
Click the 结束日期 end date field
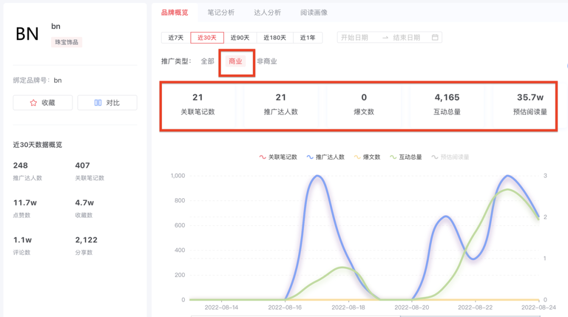point(407,37)
